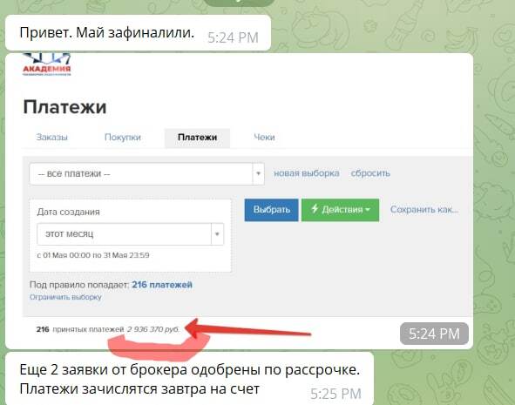The width and height of the screenshot is (515, 405).
Task: Click the blue Выбрать button
Action: [x=271, y=210]
